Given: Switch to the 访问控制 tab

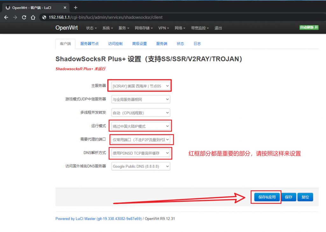Looking at the screenshot, I should tap(115, 44).
